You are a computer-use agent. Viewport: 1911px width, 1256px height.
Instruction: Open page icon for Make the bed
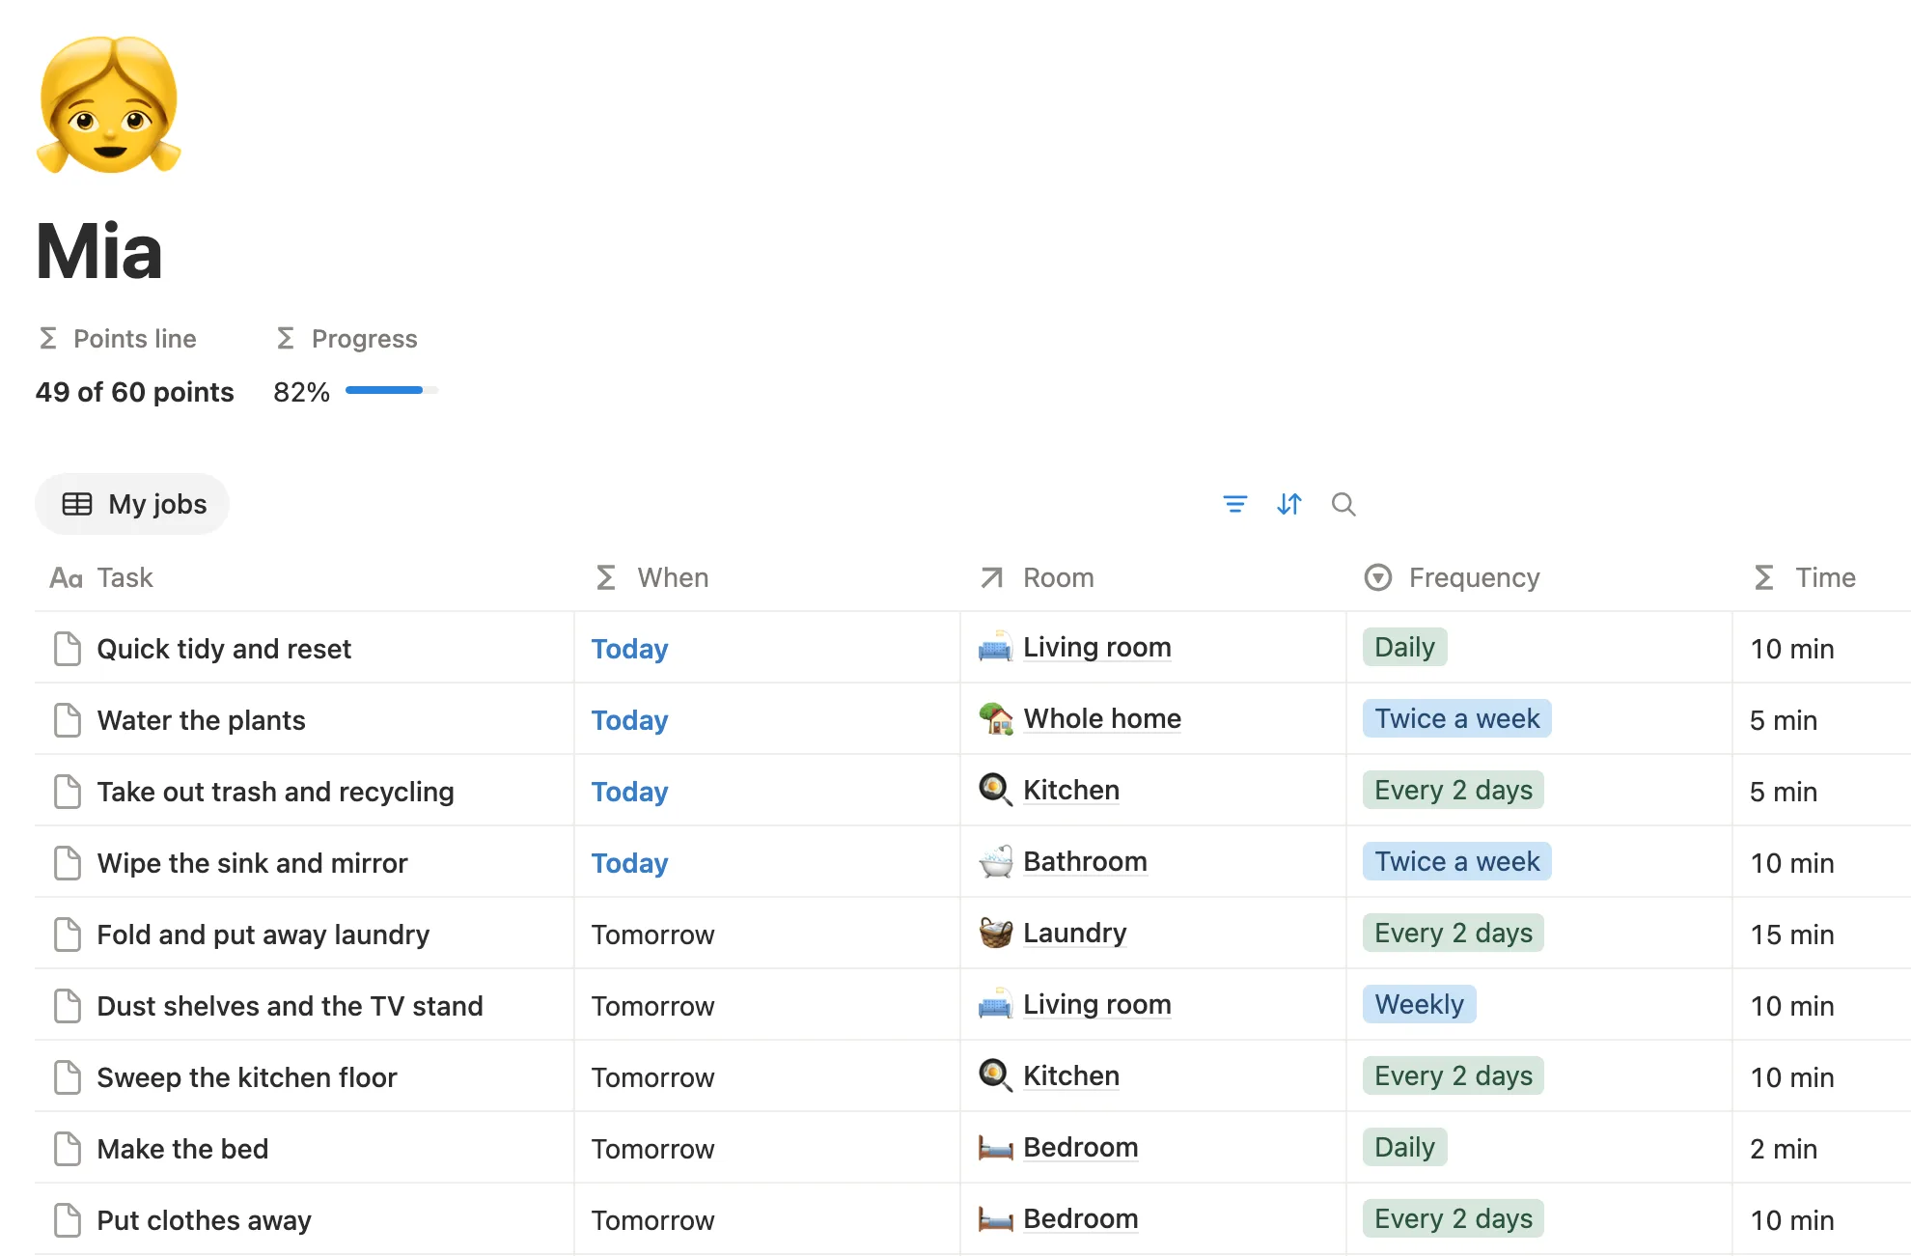(x=68, y=1149)
